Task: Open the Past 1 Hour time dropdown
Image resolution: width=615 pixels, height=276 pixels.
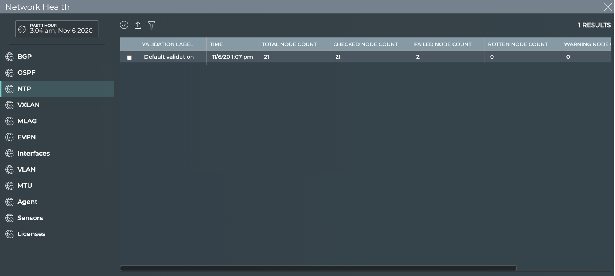Action: coord(57,29)
